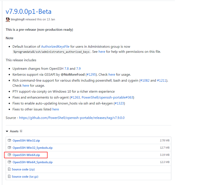Click the 'released this on 13 Jan' text
Viewport: 217px width, 185px height.
pyautogui.click(x=40, y=19)
